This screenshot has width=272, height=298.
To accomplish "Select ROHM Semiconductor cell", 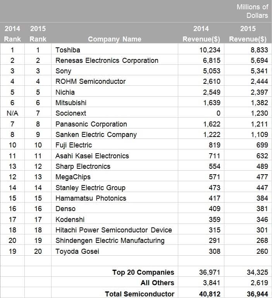I will (x=114, y=81).
